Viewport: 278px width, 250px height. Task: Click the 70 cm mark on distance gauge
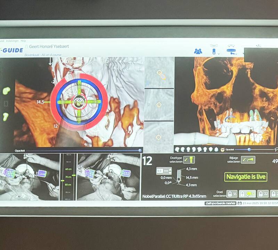[x=68, y=177]
